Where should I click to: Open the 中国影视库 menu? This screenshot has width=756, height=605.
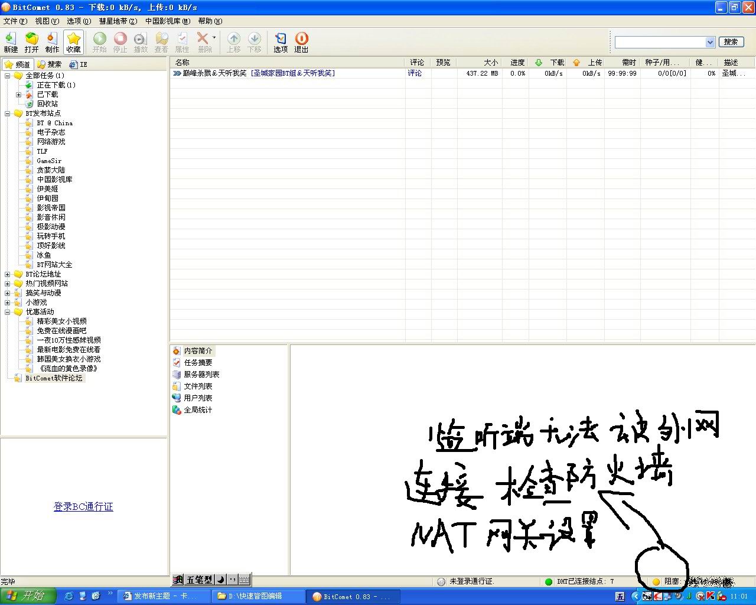(168, 21)
